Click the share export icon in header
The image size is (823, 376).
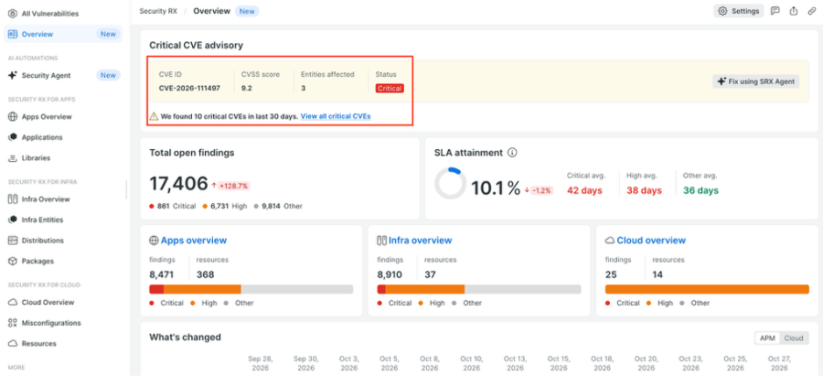[794, 11]
